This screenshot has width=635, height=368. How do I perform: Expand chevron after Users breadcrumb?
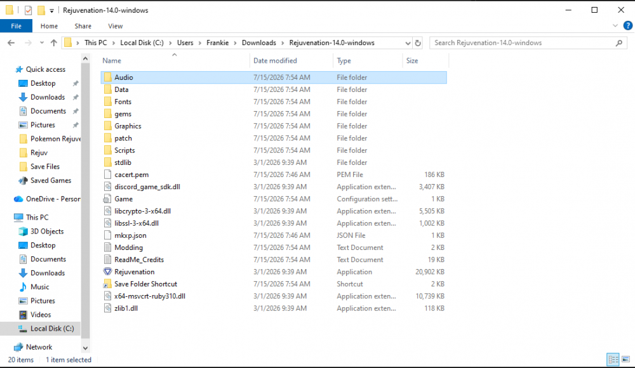pyautogui.click(x=199, y=43)
